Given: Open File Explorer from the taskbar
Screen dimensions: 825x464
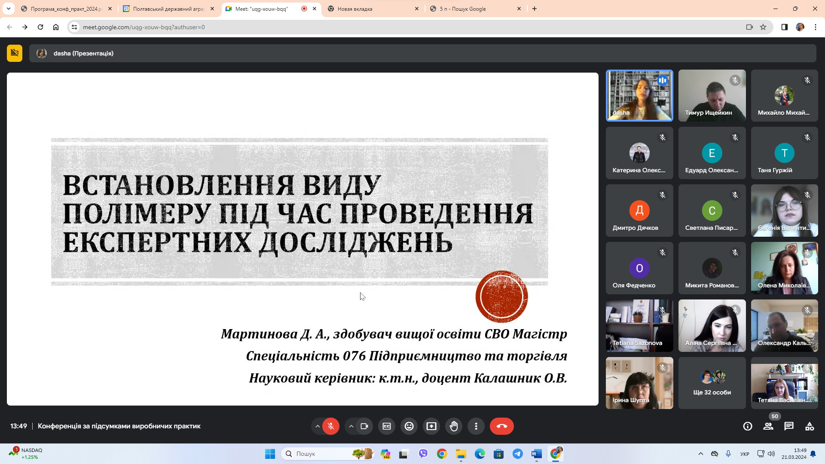Looking at the screenshot, I should [461, 454].
